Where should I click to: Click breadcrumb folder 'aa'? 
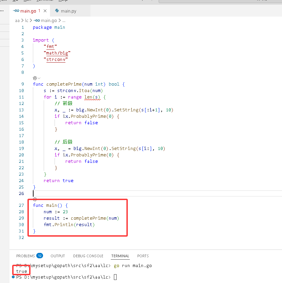[x=17, y=21]
